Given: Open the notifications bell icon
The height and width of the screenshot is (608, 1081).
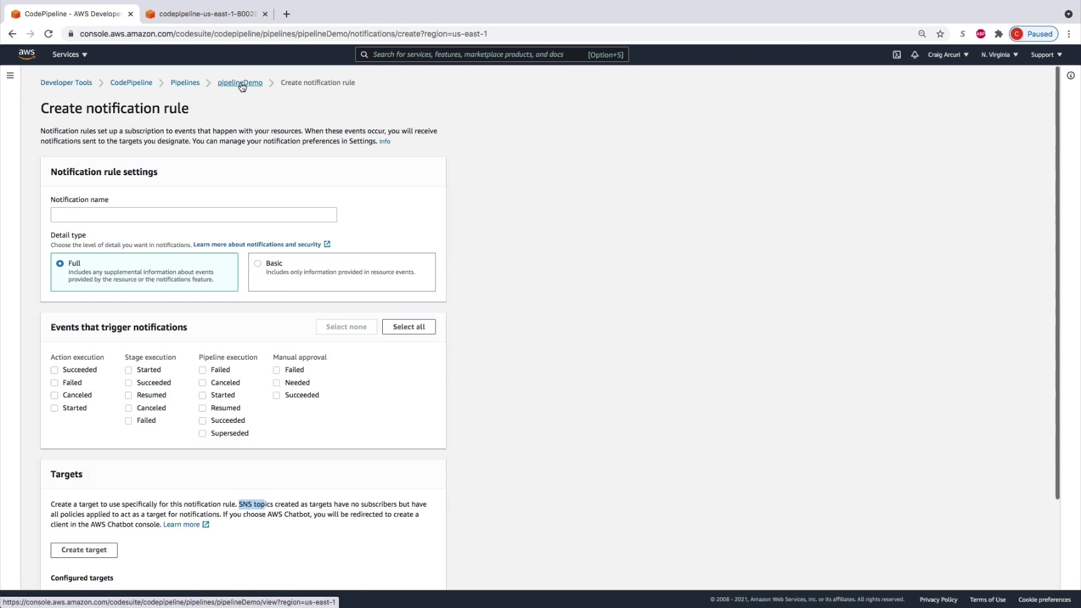Looking at the screenshot, I should tap(915, 54).
